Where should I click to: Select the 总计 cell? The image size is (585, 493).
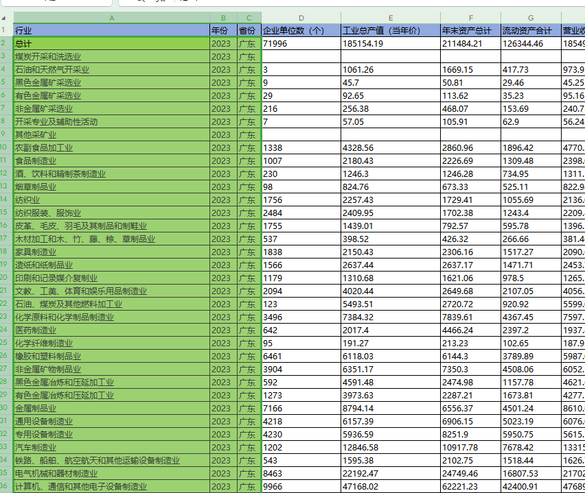[x=111, y=44]
